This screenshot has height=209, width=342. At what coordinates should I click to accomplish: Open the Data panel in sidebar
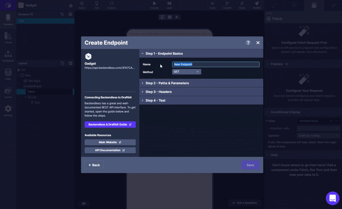pyautogui.click(x=8, y=74)
